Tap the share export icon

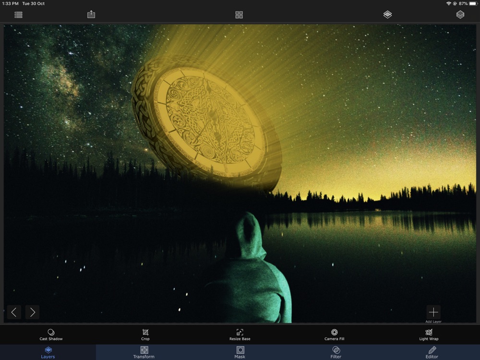tap(91, 14)
